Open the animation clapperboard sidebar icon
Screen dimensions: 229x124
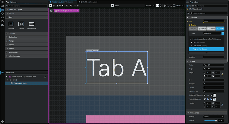point(2,17)
